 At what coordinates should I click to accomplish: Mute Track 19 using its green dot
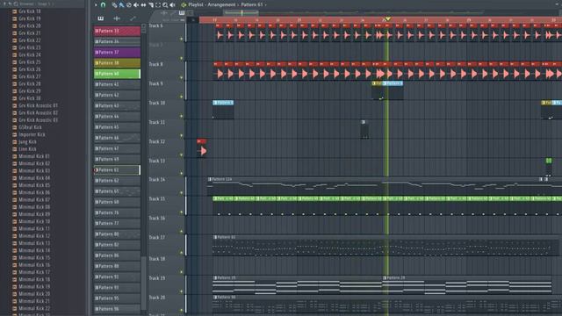(x=182, y=291)
